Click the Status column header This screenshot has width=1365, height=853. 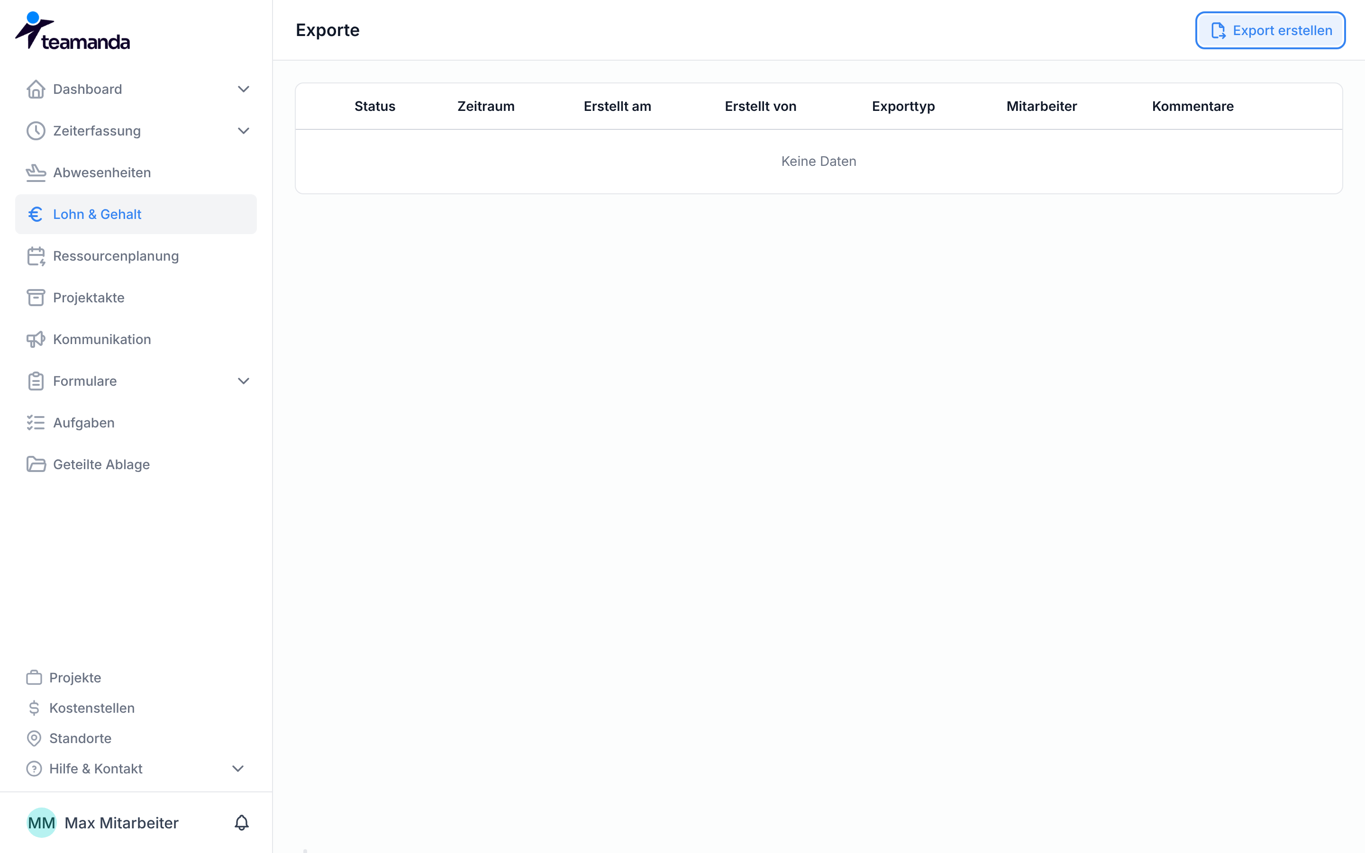[375, 107]
